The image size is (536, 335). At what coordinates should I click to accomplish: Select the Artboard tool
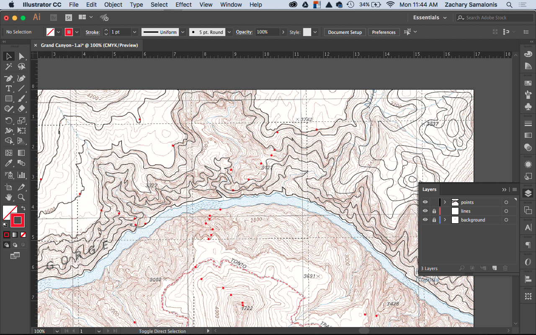click(8, 187)
